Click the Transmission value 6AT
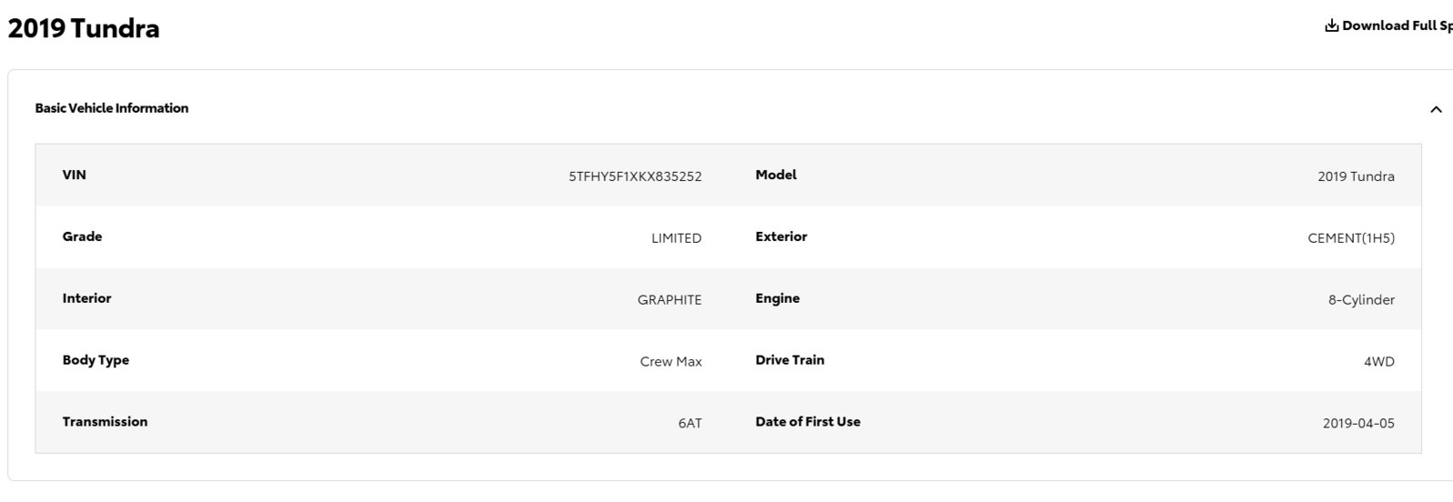 pyautogui.click(x=690, y=424)
